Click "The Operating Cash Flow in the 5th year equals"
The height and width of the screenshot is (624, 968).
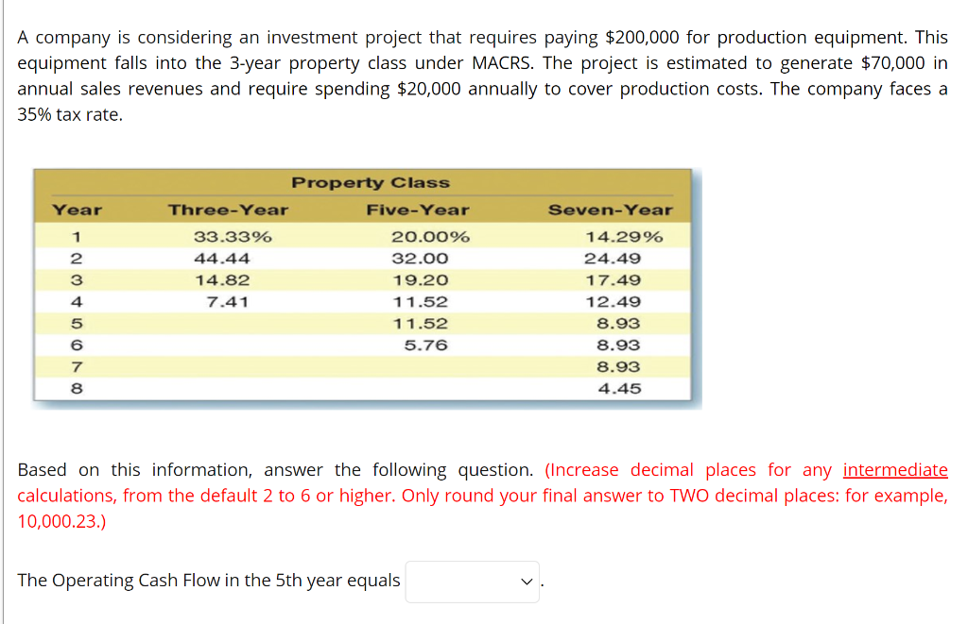209,581
